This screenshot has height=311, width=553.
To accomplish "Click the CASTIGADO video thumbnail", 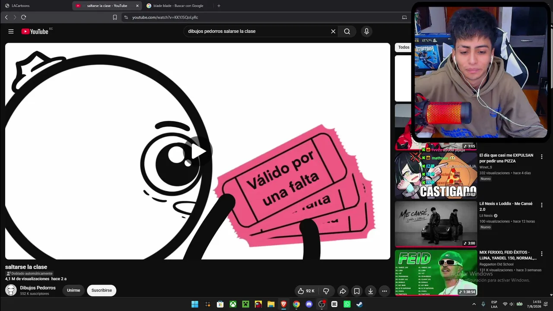I will pyautogui.click(x=436, y=175).
